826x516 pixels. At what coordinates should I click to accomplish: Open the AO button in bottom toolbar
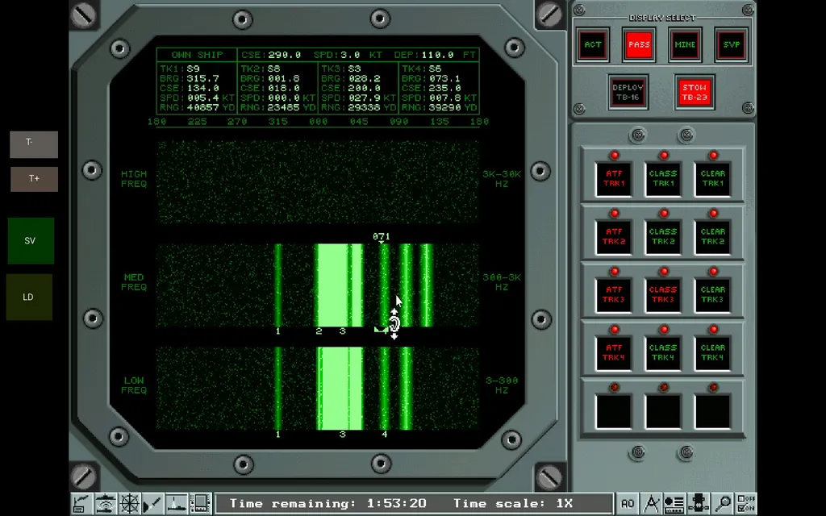[x=628, y=504]
